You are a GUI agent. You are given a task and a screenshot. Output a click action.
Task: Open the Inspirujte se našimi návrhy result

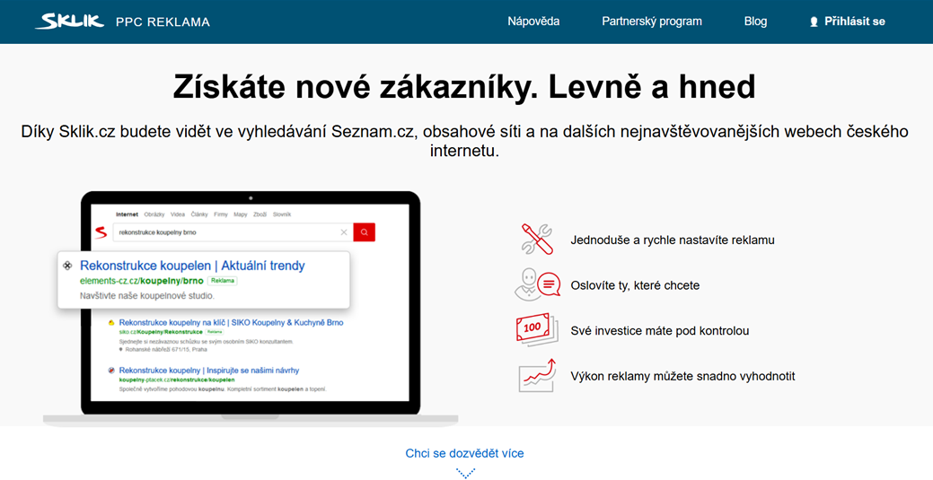click(x=209, y=370)
